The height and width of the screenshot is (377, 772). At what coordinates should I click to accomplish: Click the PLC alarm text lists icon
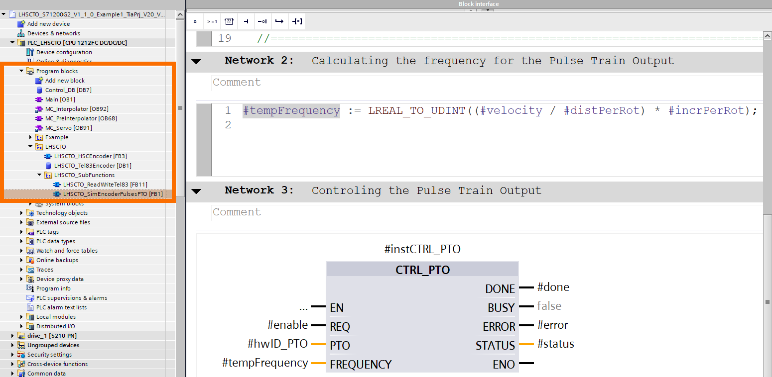[30, 307]
